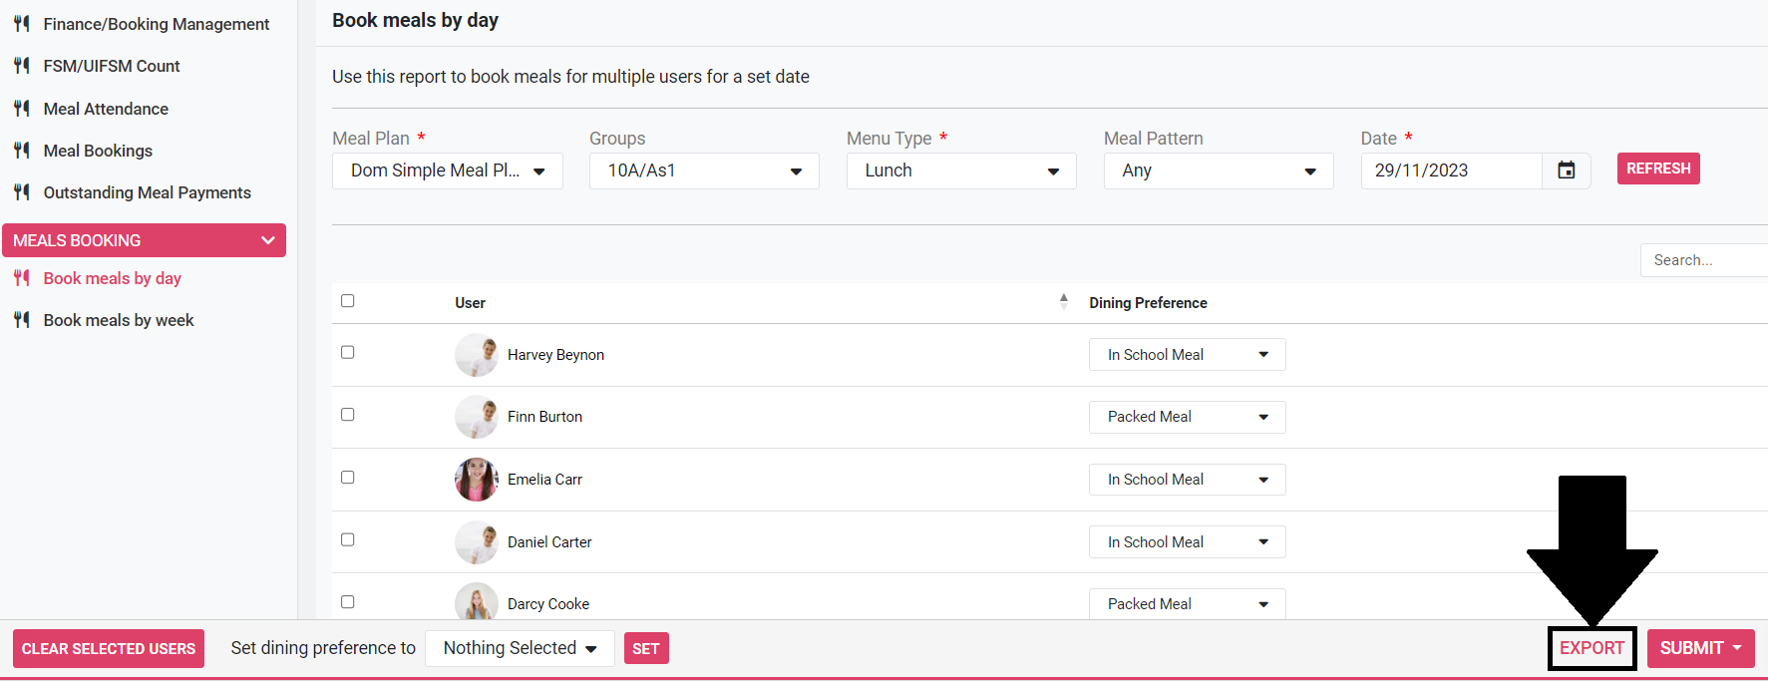Screen dimensions: 1768x681
Task: Click the icon beside Book meals by week
Action: pos(22,320)
